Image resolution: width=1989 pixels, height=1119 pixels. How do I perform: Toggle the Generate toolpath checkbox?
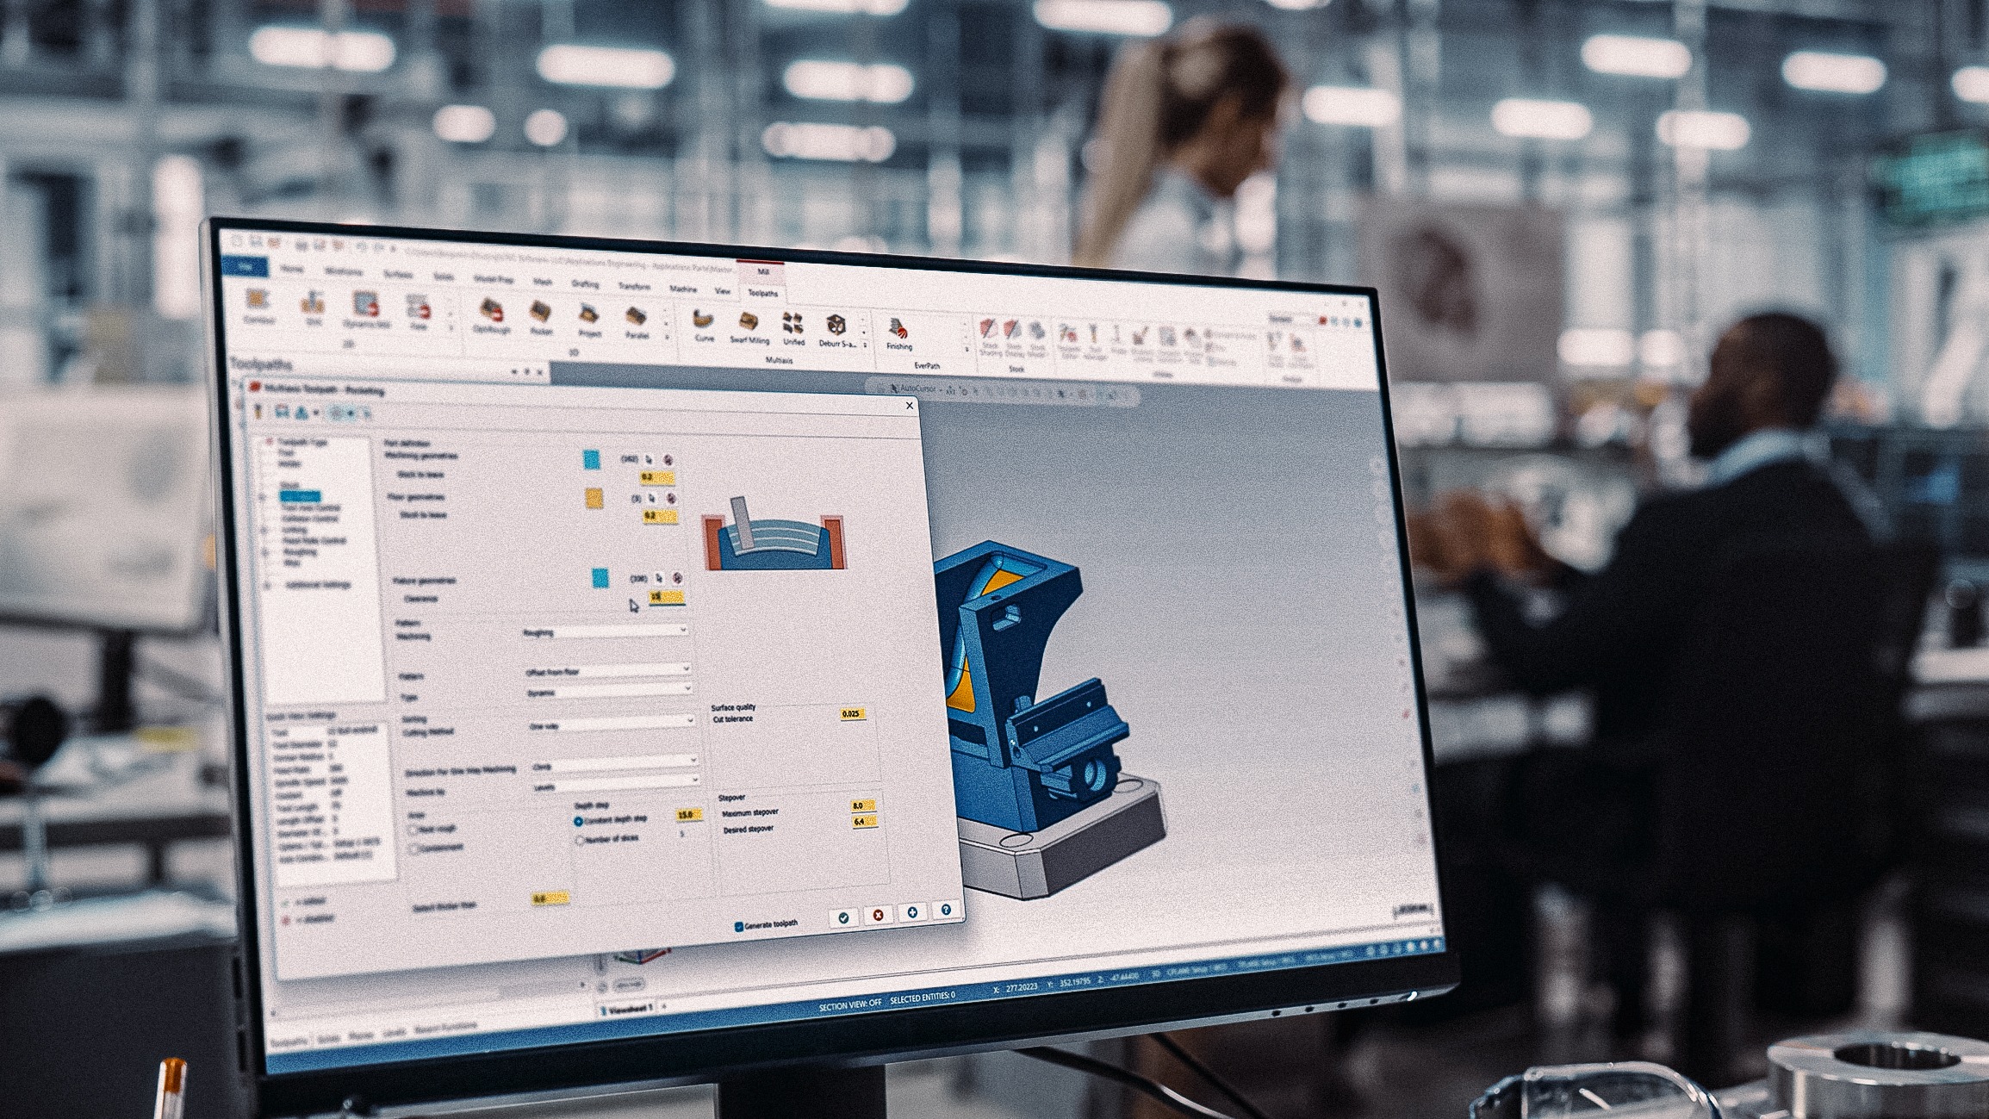(739, 927)
